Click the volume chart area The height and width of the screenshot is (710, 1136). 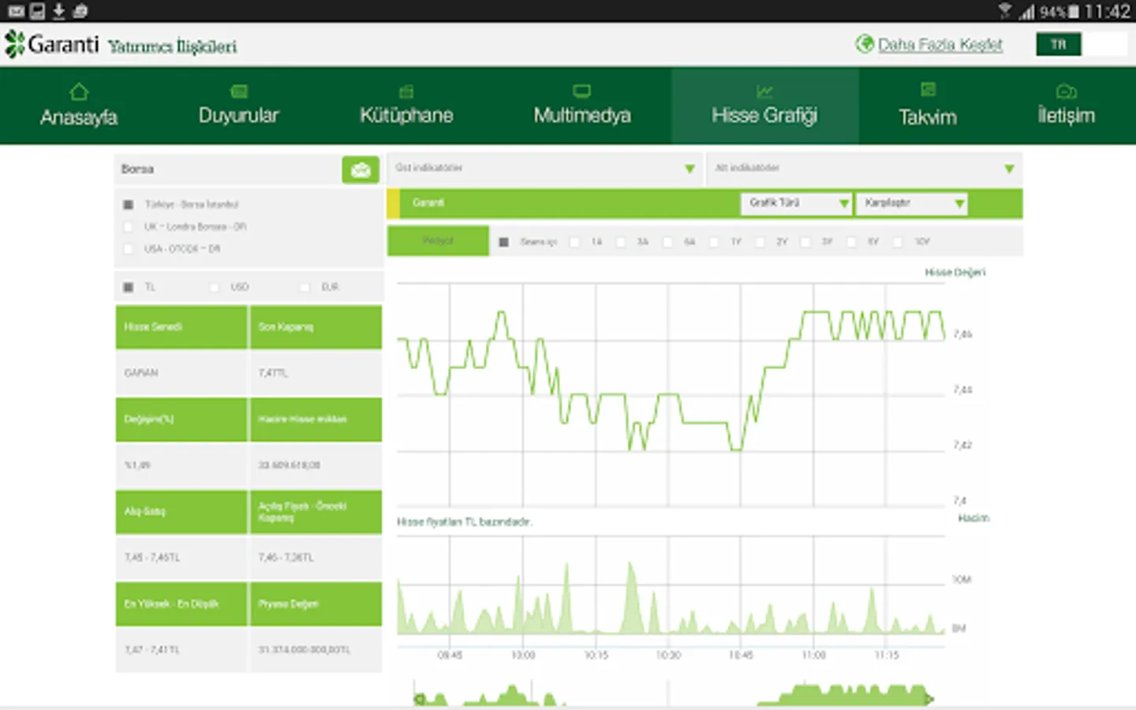coord(671,585)
